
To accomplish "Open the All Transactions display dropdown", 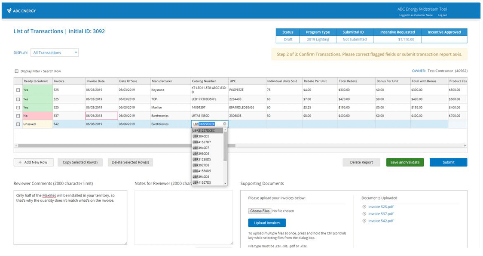I will (x=55, y=53).
